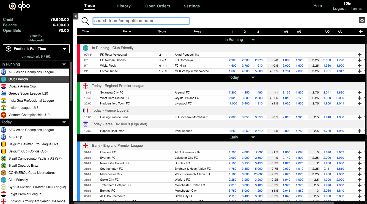Click the magnifying glass search icon
This screenshot has width=367, height=204.
click(x=85, y=21)
